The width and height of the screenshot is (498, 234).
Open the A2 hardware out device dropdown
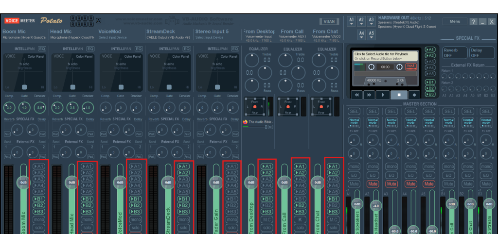[361, 21]
